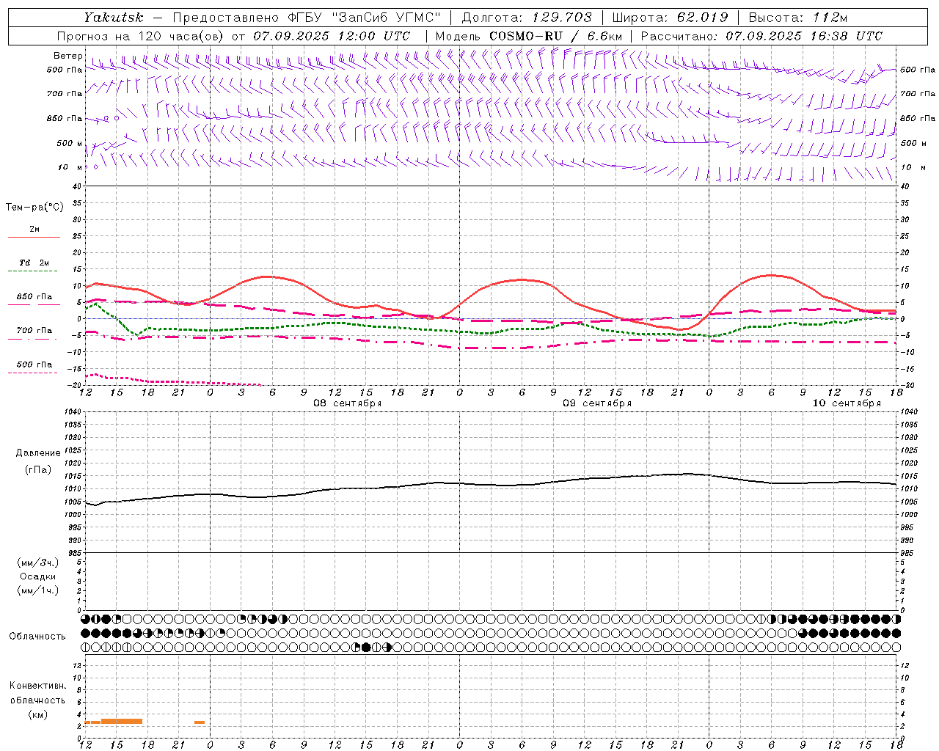
Task: Click the long orange convective cloud bar near hour 15
Action: coord(122,722)
